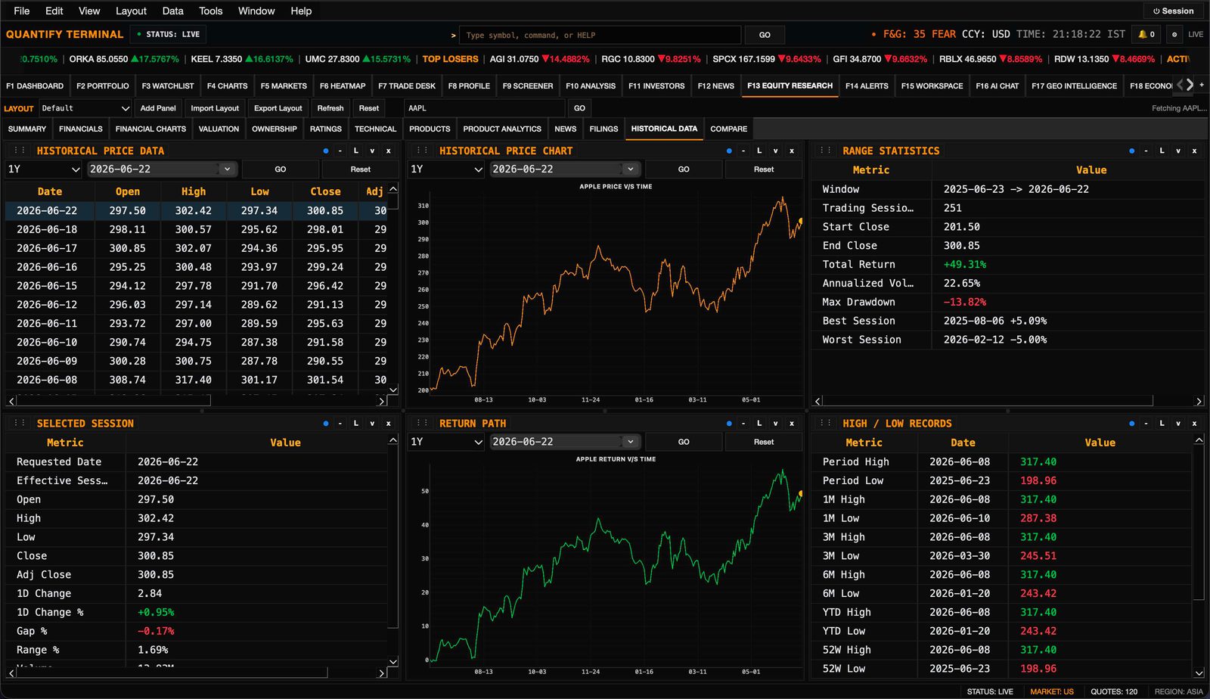Open the notifications bell icon

(1146, 34)
